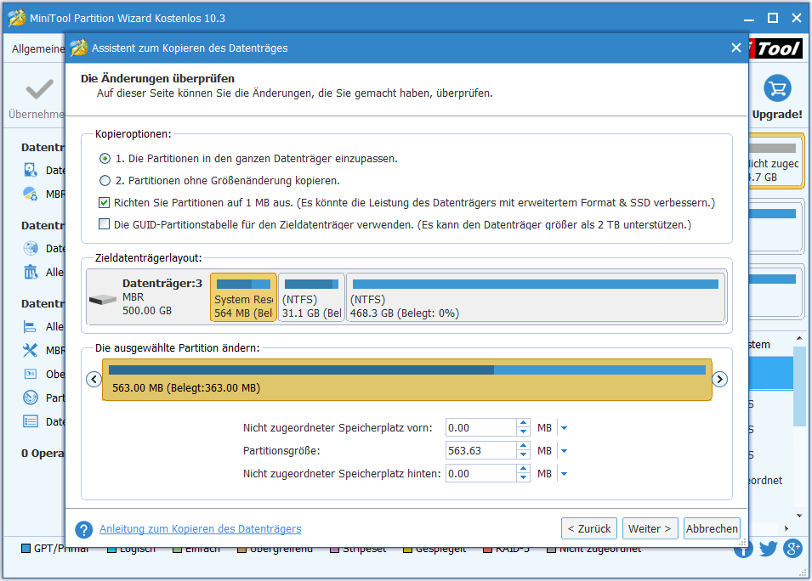
Task: Select the 468.3 GB NTFS partition block
Action: click(536, 297)
